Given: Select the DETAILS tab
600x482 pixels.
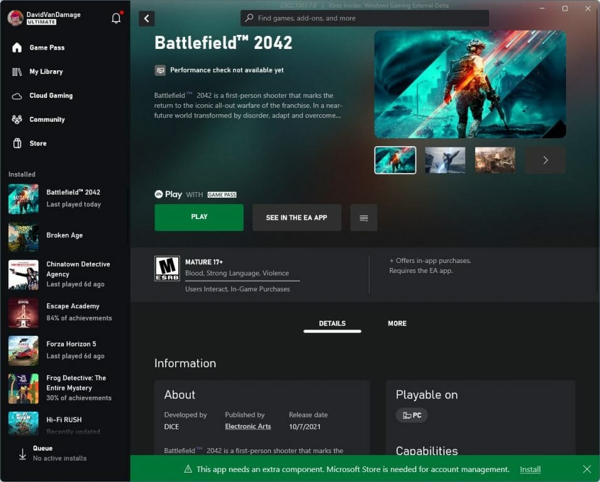Looking at the screenshot, I should 332,323.
